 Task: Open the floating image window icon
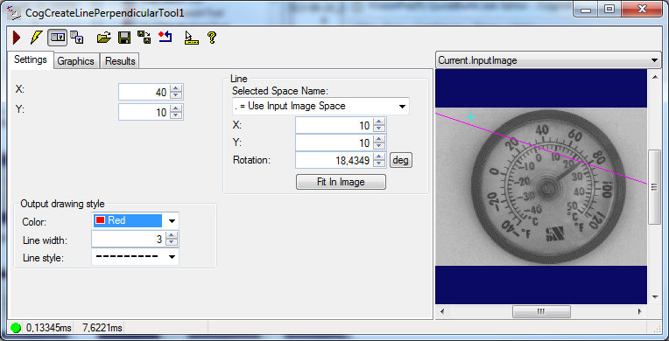[77, 38]
